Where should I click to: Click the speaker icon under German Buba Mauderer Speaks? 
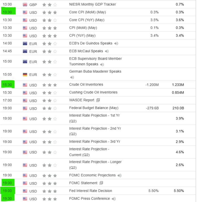(x=72, y=78)
